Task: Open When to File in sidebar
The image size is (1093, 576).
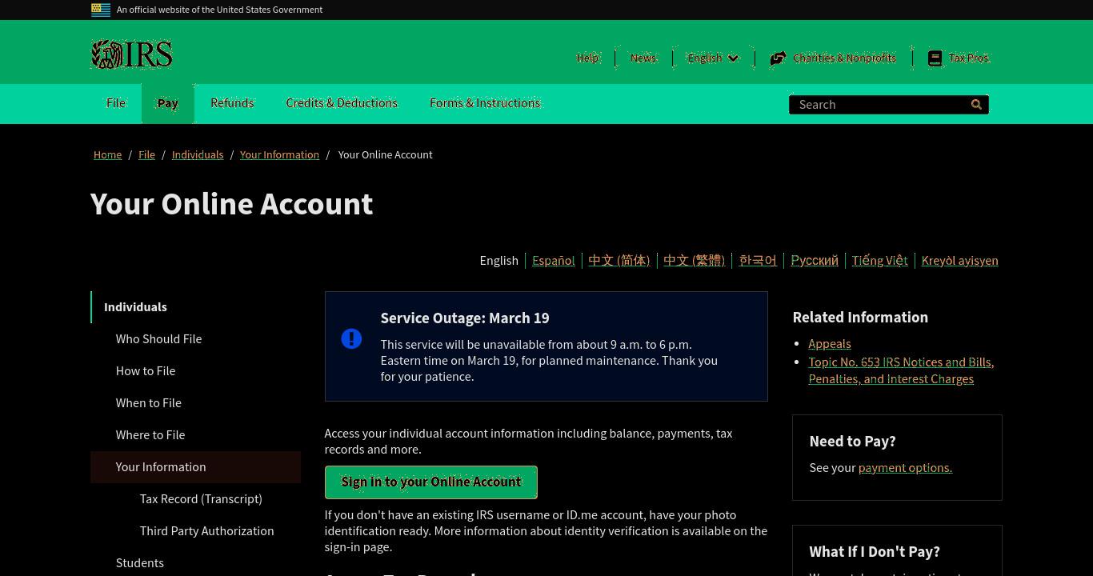Action: click(x=149, y=403)
